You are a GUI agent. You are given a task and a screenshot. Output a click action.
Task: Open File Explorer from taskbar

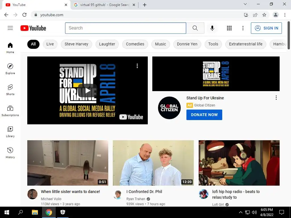tap(35, 212)
